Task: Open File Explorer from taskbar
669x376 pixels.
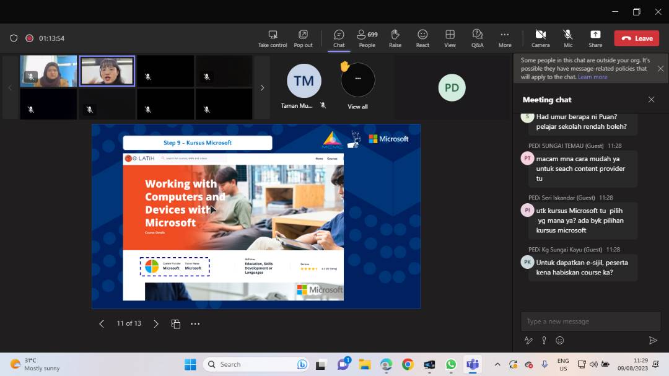Action: tap(364, 364)
